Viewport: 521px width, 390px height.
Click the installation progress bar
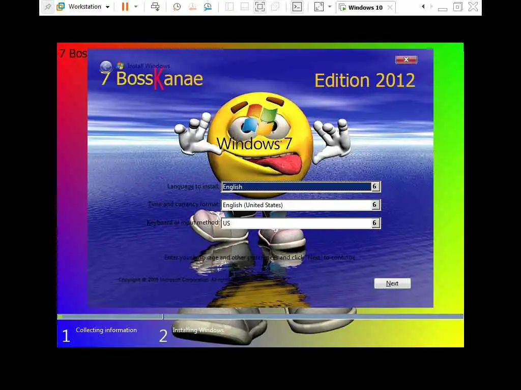260,317
